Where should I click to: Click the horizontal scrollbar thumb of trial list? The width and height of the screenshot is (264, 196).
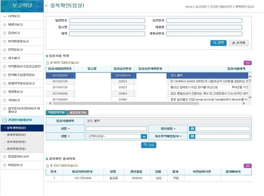(126, 103)
